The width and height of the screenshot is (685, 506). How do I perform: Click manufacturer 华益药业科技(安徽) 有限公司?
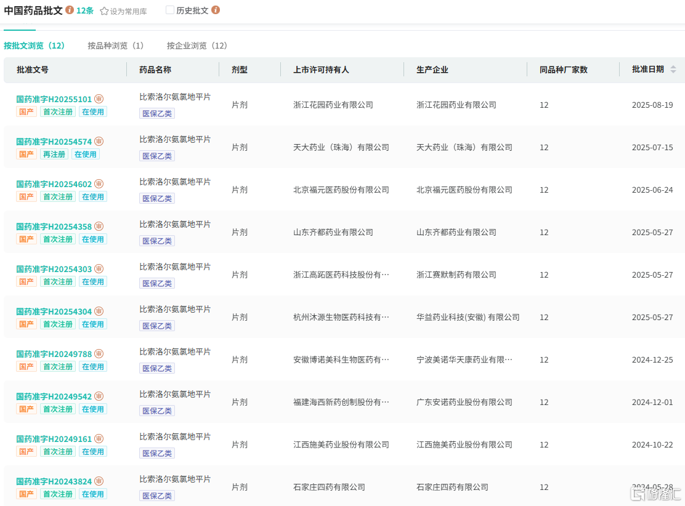468,318
